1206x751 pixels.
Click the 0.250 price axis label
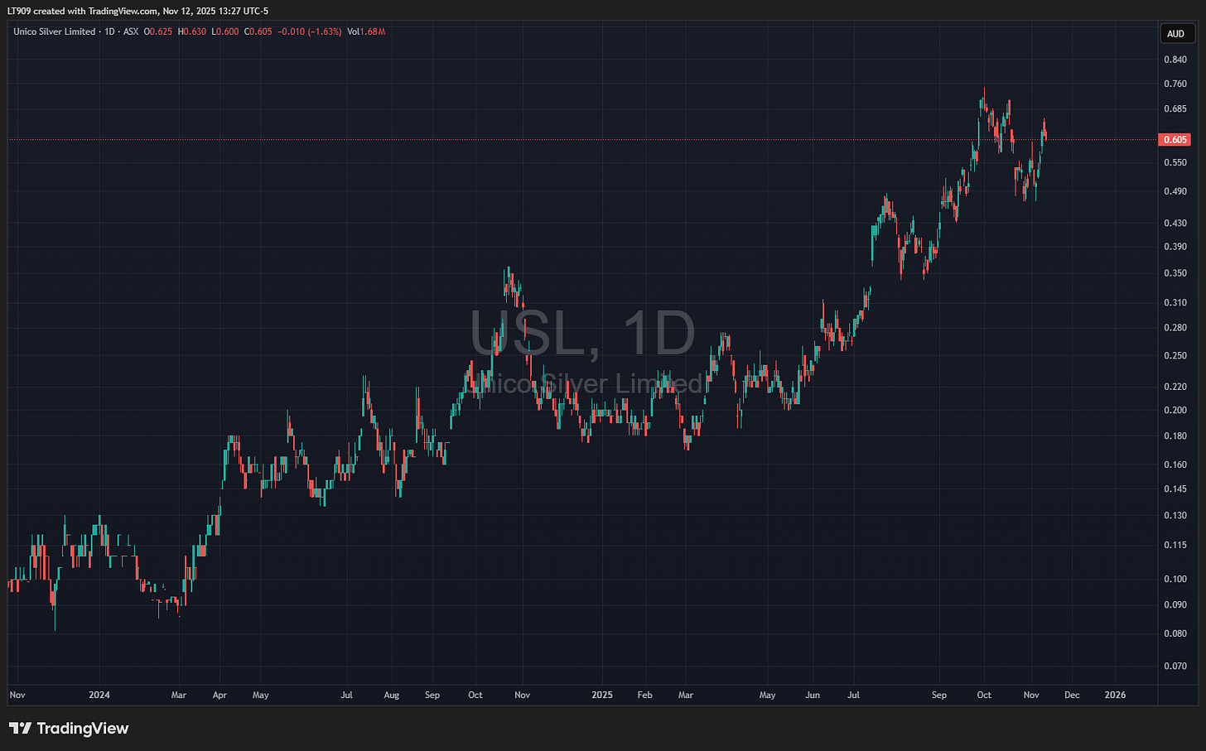click(x=1175, y=356)
